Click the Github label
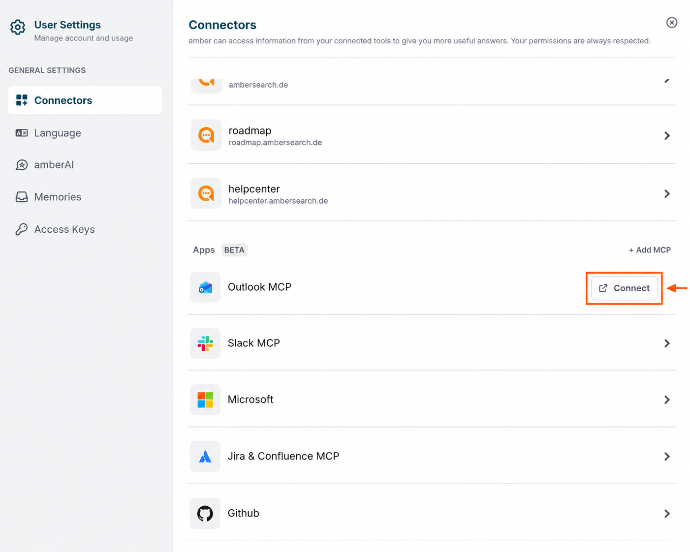 click(x=243, y=513)
